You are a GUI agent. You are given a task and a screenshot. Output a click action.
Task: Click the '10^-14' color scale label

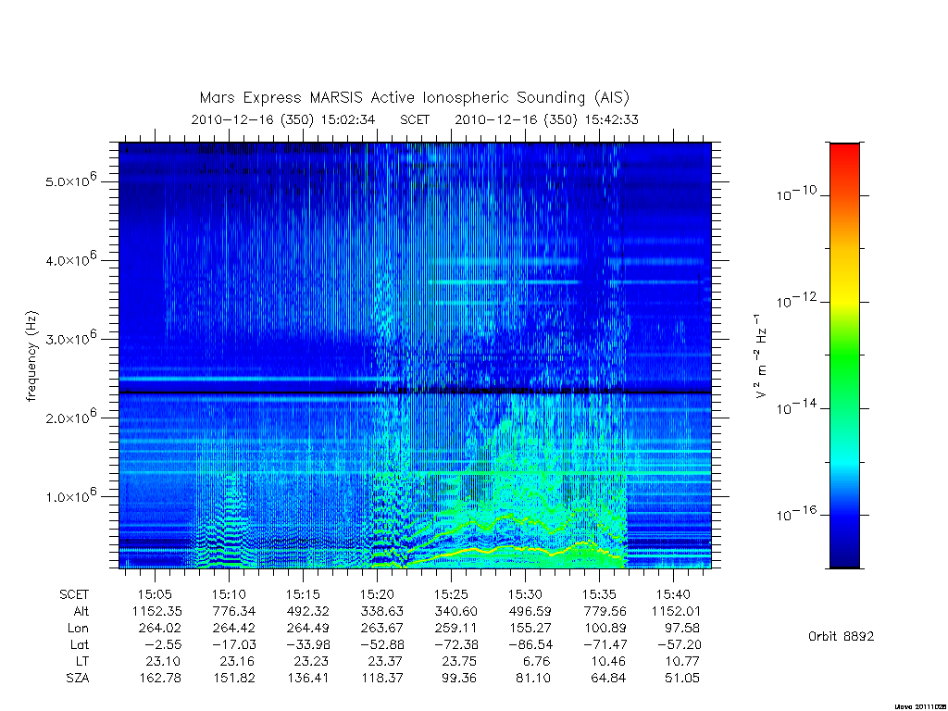pyautogui.click(x=796, y=407)
